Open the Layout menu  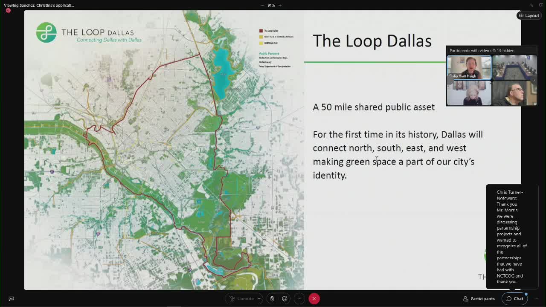(x=529, y=15)
